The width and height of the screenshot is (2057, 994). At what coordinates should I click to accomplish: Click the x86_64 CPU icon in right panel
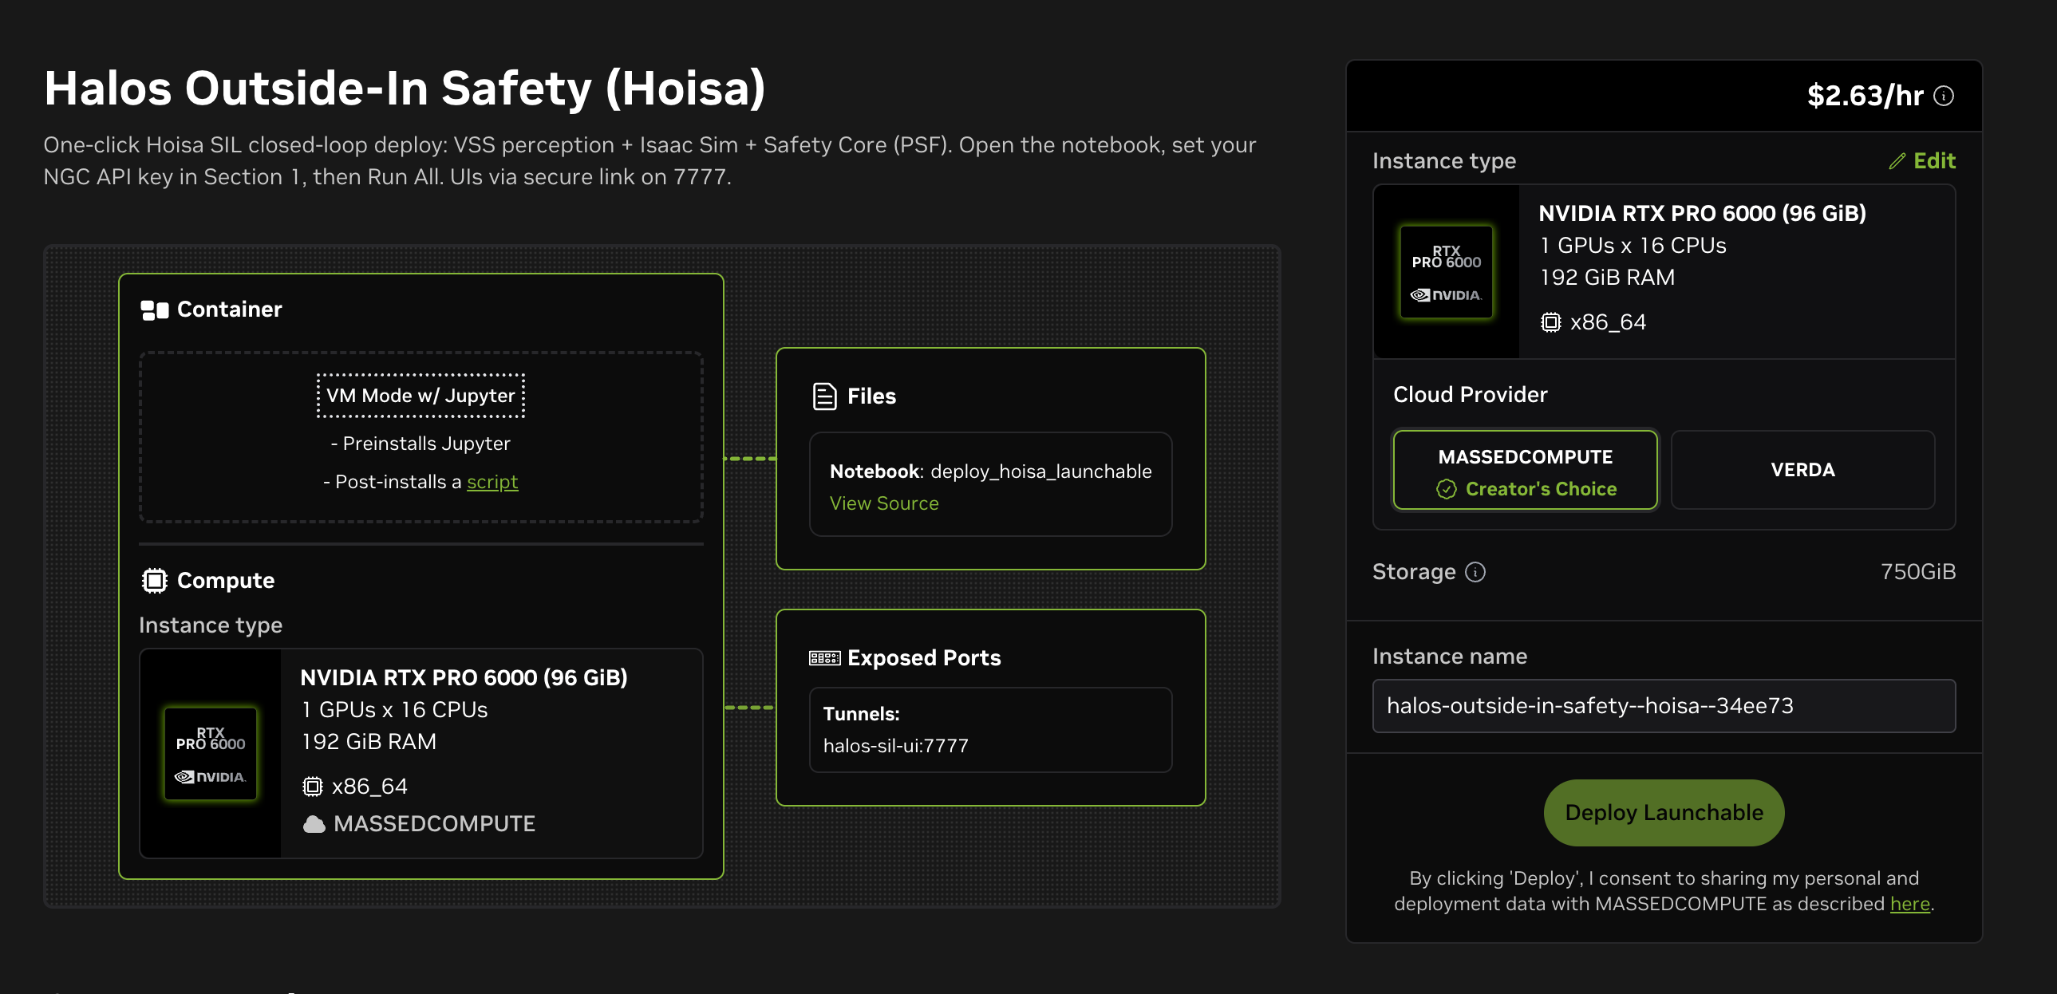click(x=1550, y=322)
